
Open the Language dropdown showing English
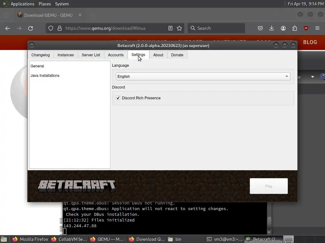point(203,77)
